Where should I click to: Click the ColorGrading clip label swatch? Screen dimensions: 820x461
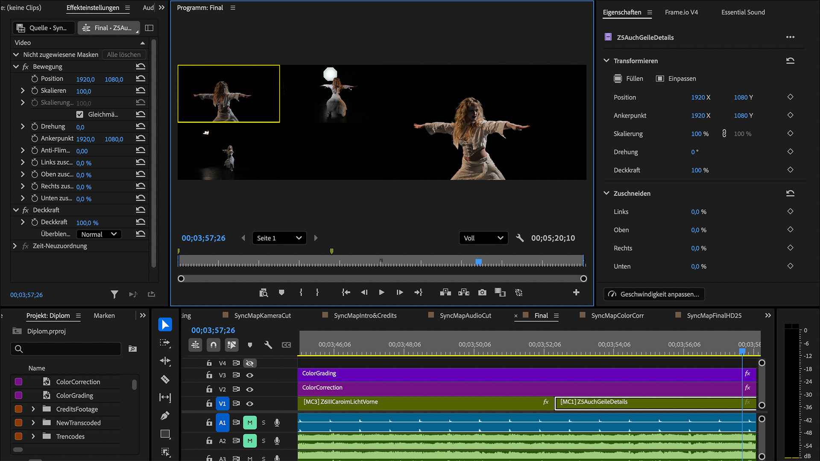click(18, 395)
